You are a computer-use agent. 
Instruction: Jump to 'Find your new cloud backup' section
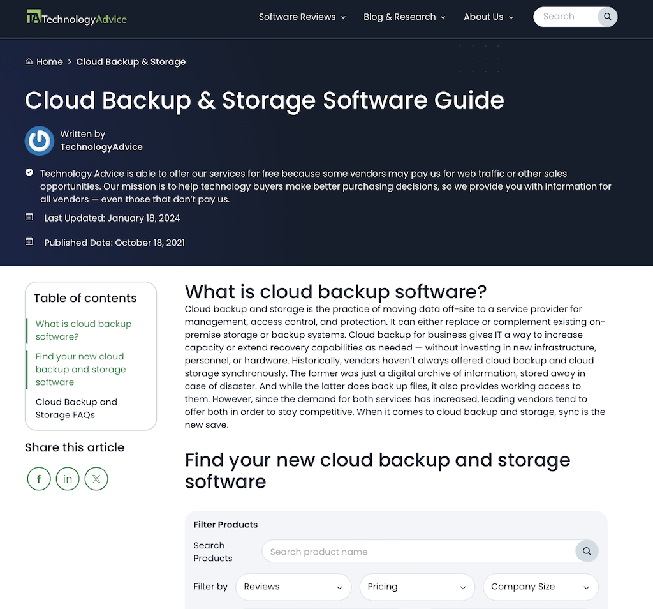point(80,370)
